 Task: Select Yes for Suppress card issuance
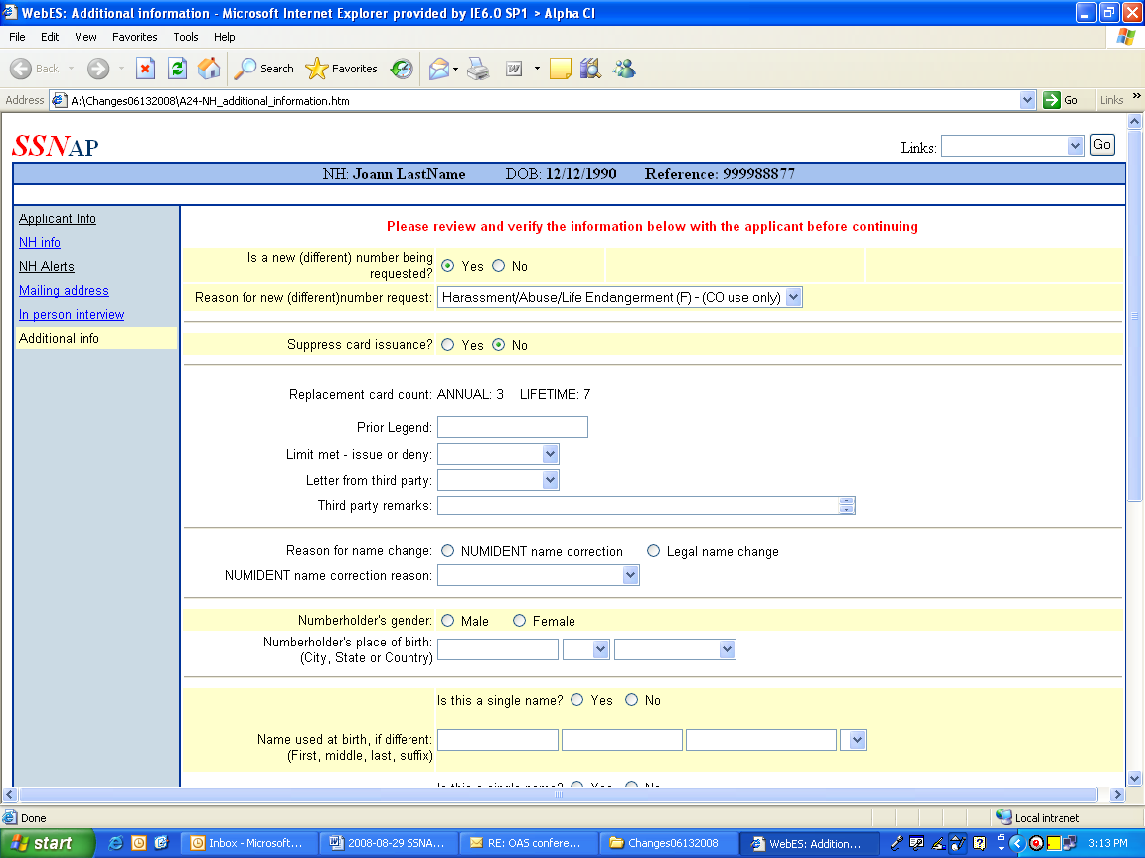click(448, 345)
